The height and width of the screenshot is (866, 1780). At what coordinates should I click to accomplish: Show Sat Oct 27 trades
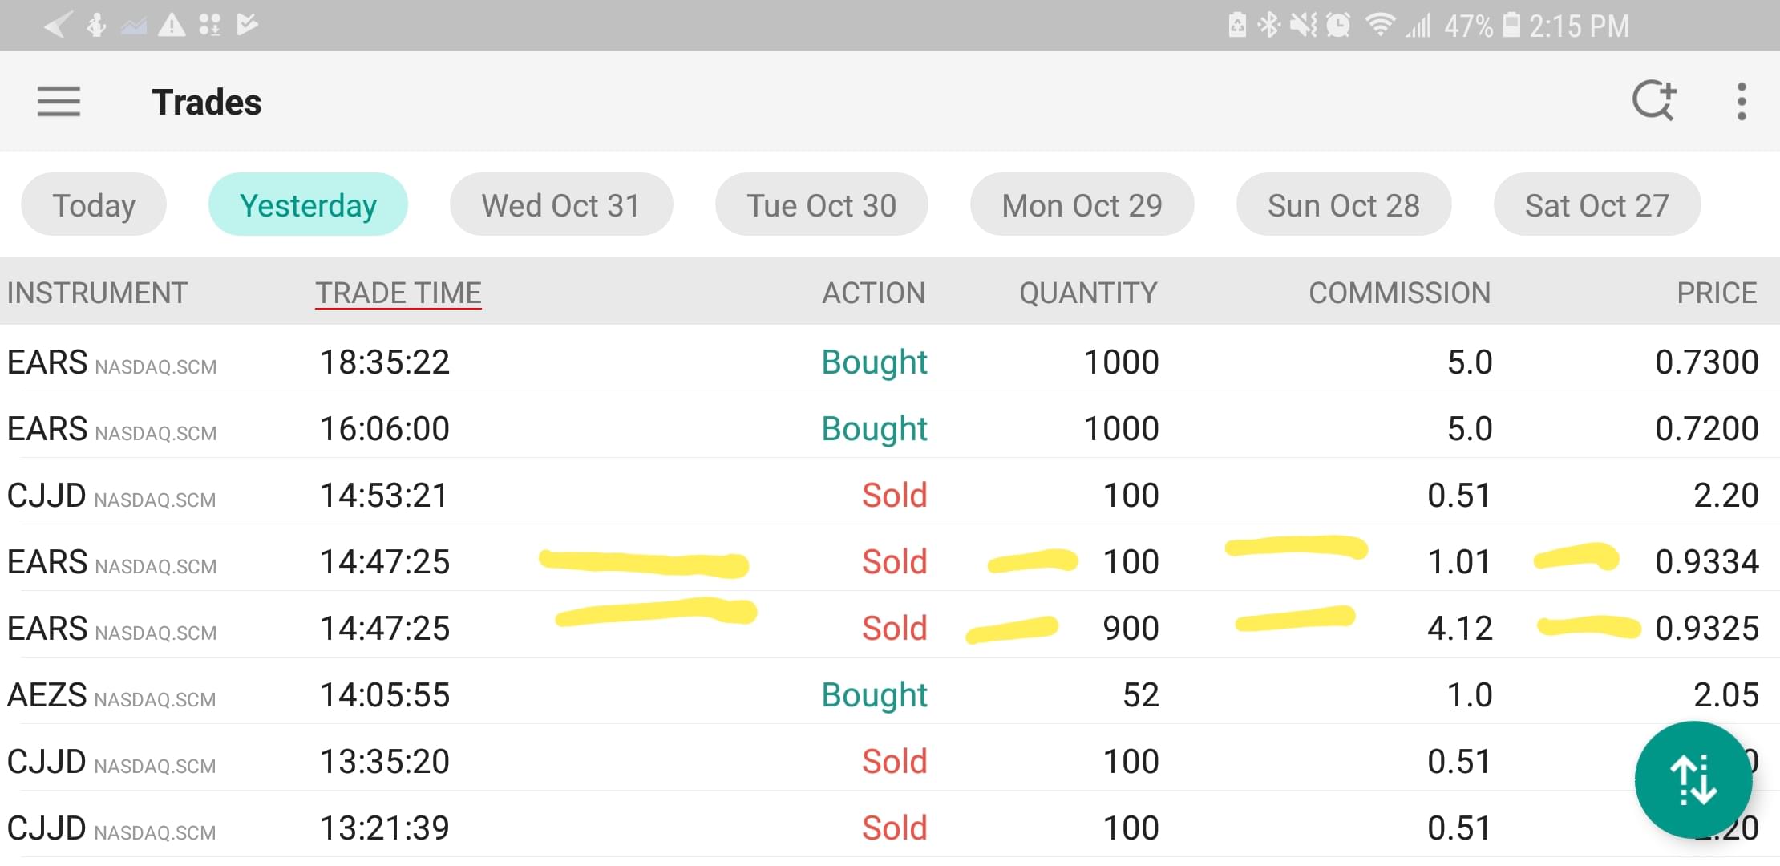[x=1596, y=205]
